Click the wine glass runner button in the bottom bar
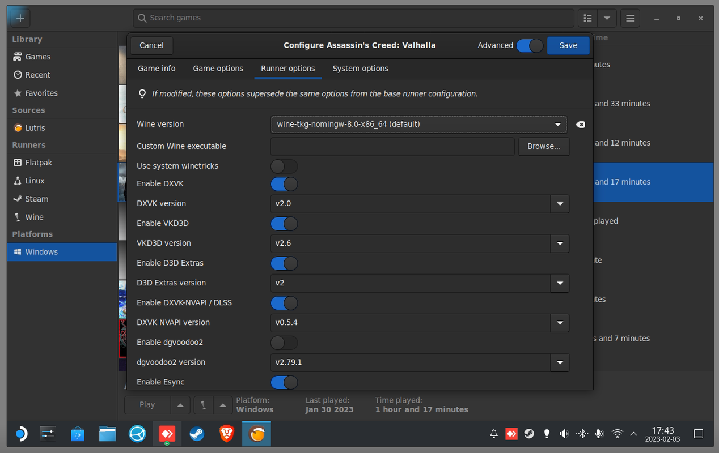The width and height of the screenshot is (719, 453). point(204,405)
